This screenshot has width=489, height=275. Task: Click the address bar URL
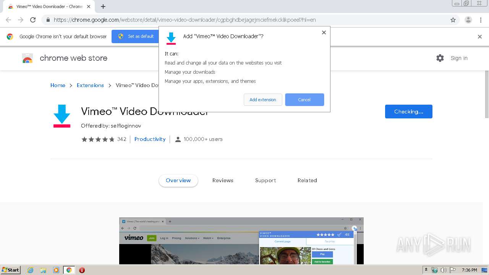click(x=185, y=20)
